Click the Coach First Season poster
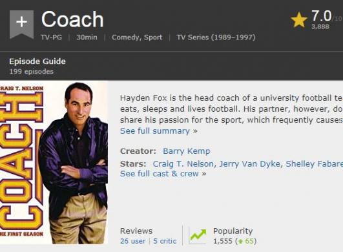 click(x=54, y=162)
